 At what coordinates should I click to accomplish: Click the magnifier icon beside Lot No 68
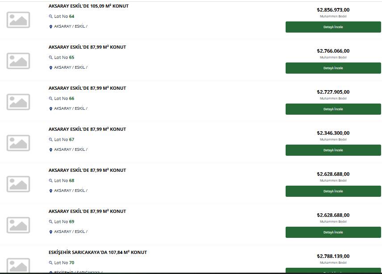pyautogui.click(x=51, y=180)
